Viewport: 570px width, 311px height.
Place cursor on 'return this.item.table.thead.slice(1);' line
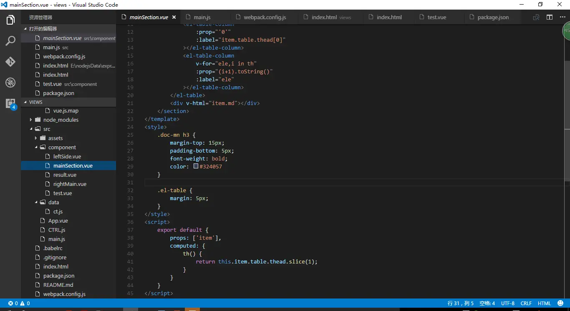(257, 261)
